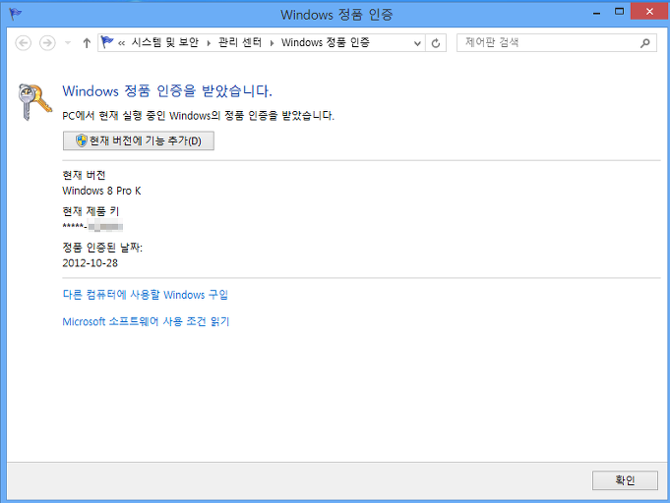Click the Back navigation arrow
Viewport: 670px width, 503px height.
pos(23,42)
